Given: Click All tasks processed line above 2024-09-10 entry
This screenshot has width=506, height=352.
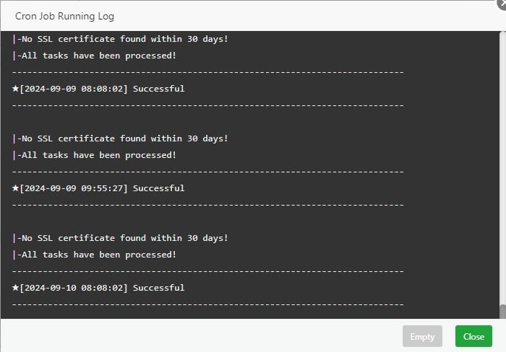Looking at the screenshot, I should pos(97,255).
